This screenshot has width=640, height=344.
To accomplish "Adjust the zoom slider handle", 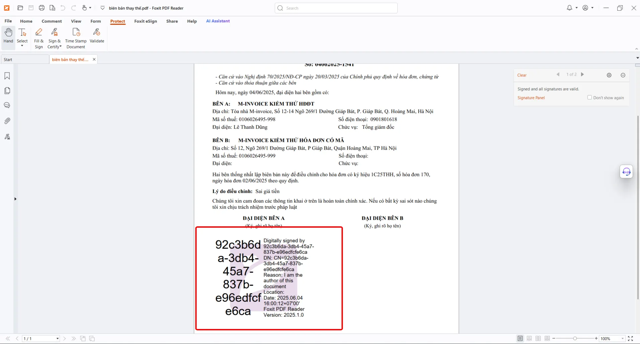I will (575, 338).
